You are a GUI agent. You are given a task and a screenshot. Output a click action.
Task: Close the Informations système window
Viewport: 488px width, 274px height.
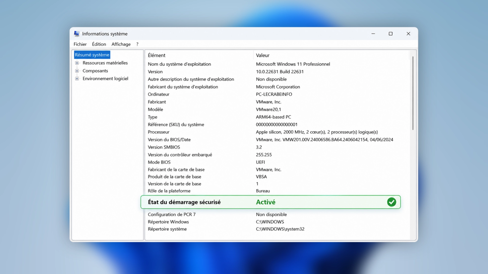coord(408,34)
